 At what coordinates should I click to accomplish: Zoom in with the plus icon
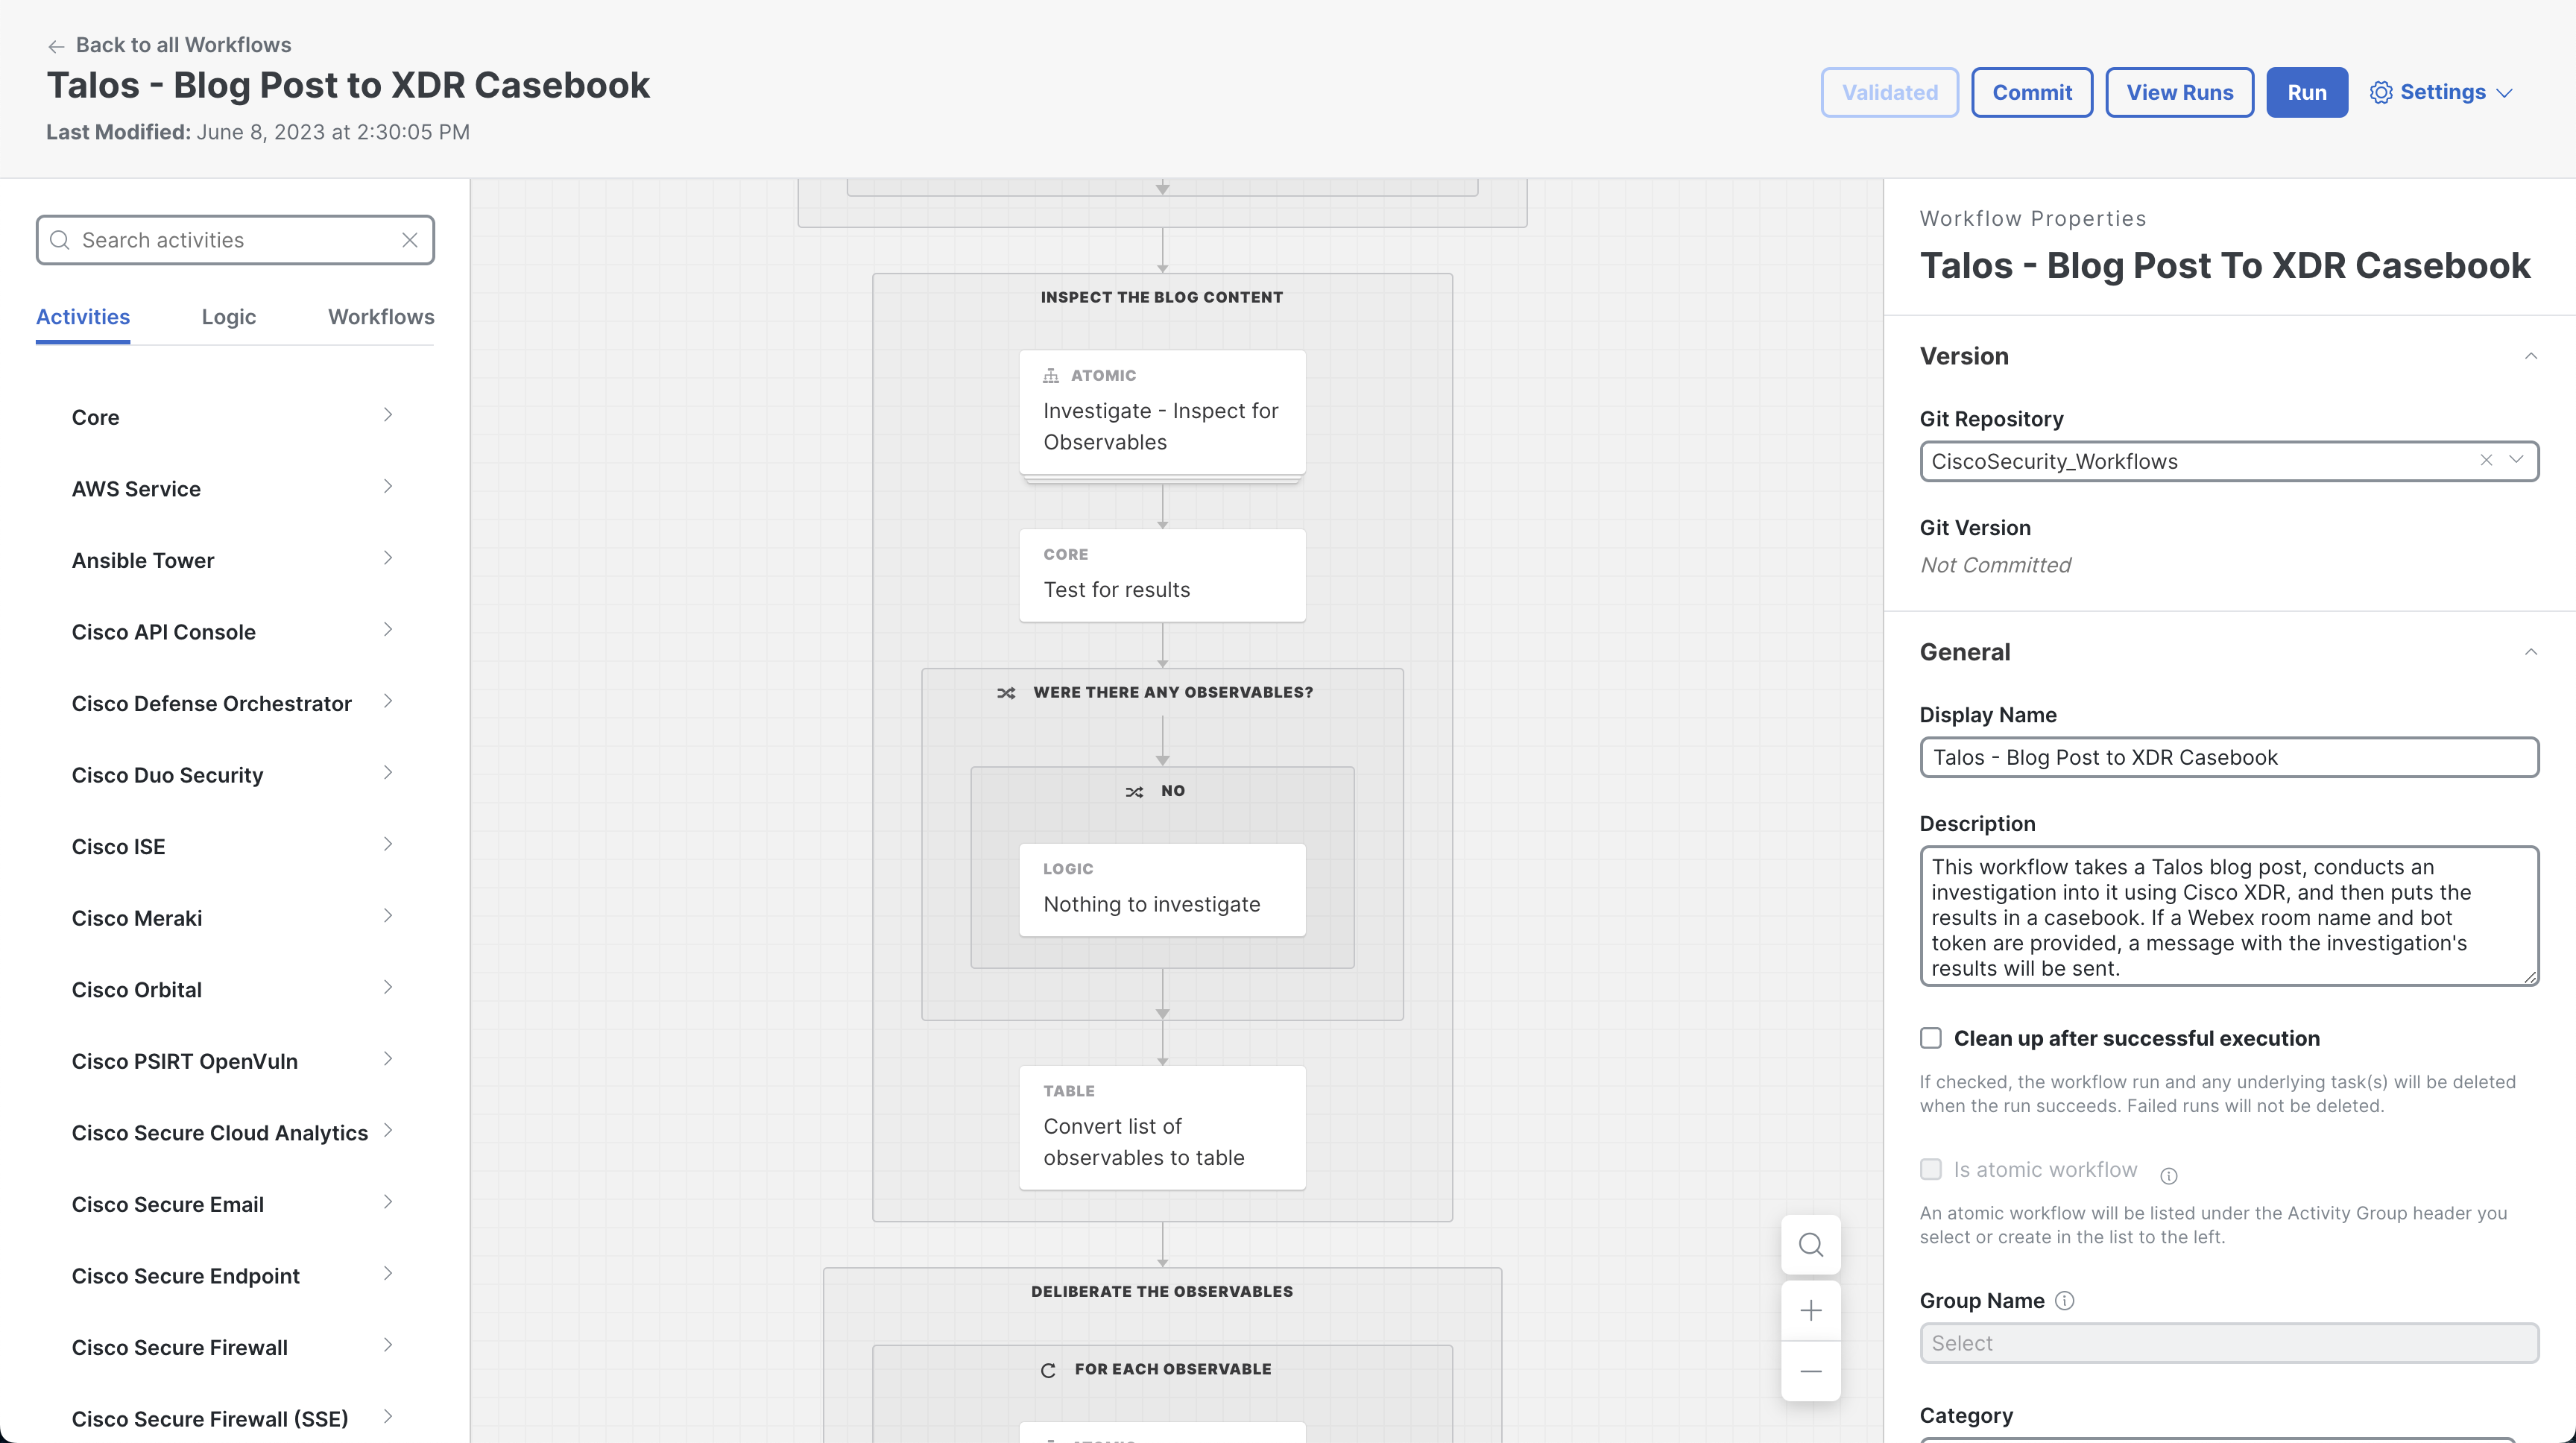(1810, 1310)
